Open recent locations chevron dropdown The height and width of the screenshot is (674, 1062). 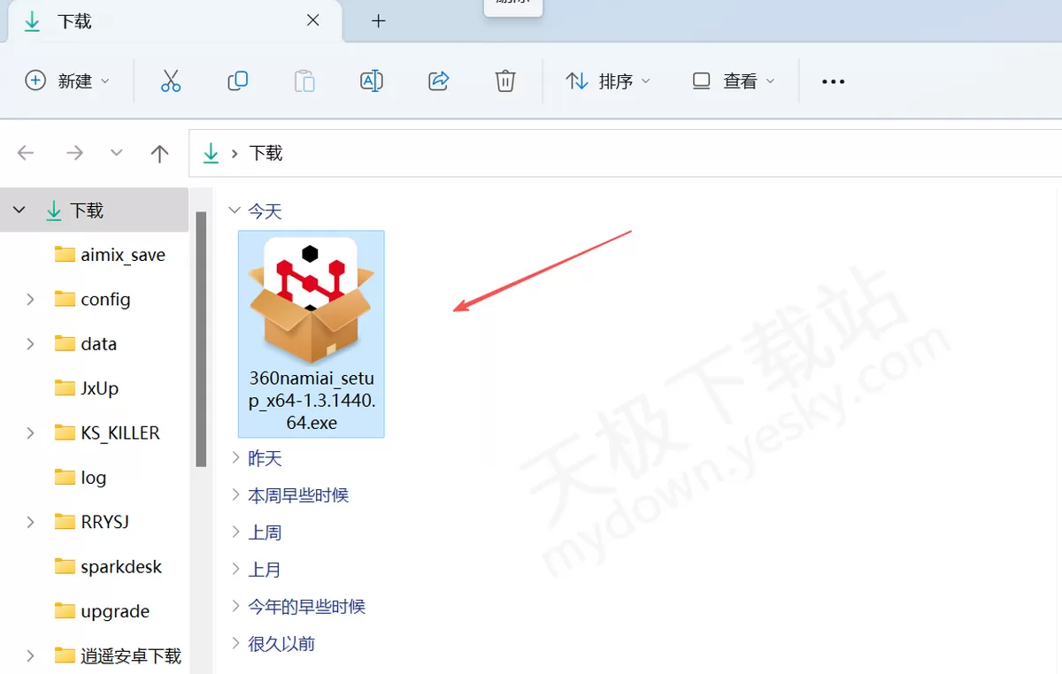pyautogui.click(x=117, y=153)
